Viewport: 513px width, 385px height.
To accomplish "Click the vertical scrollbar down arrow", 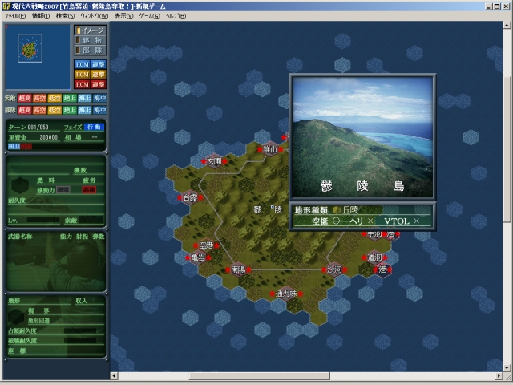I will coord(507,367).
